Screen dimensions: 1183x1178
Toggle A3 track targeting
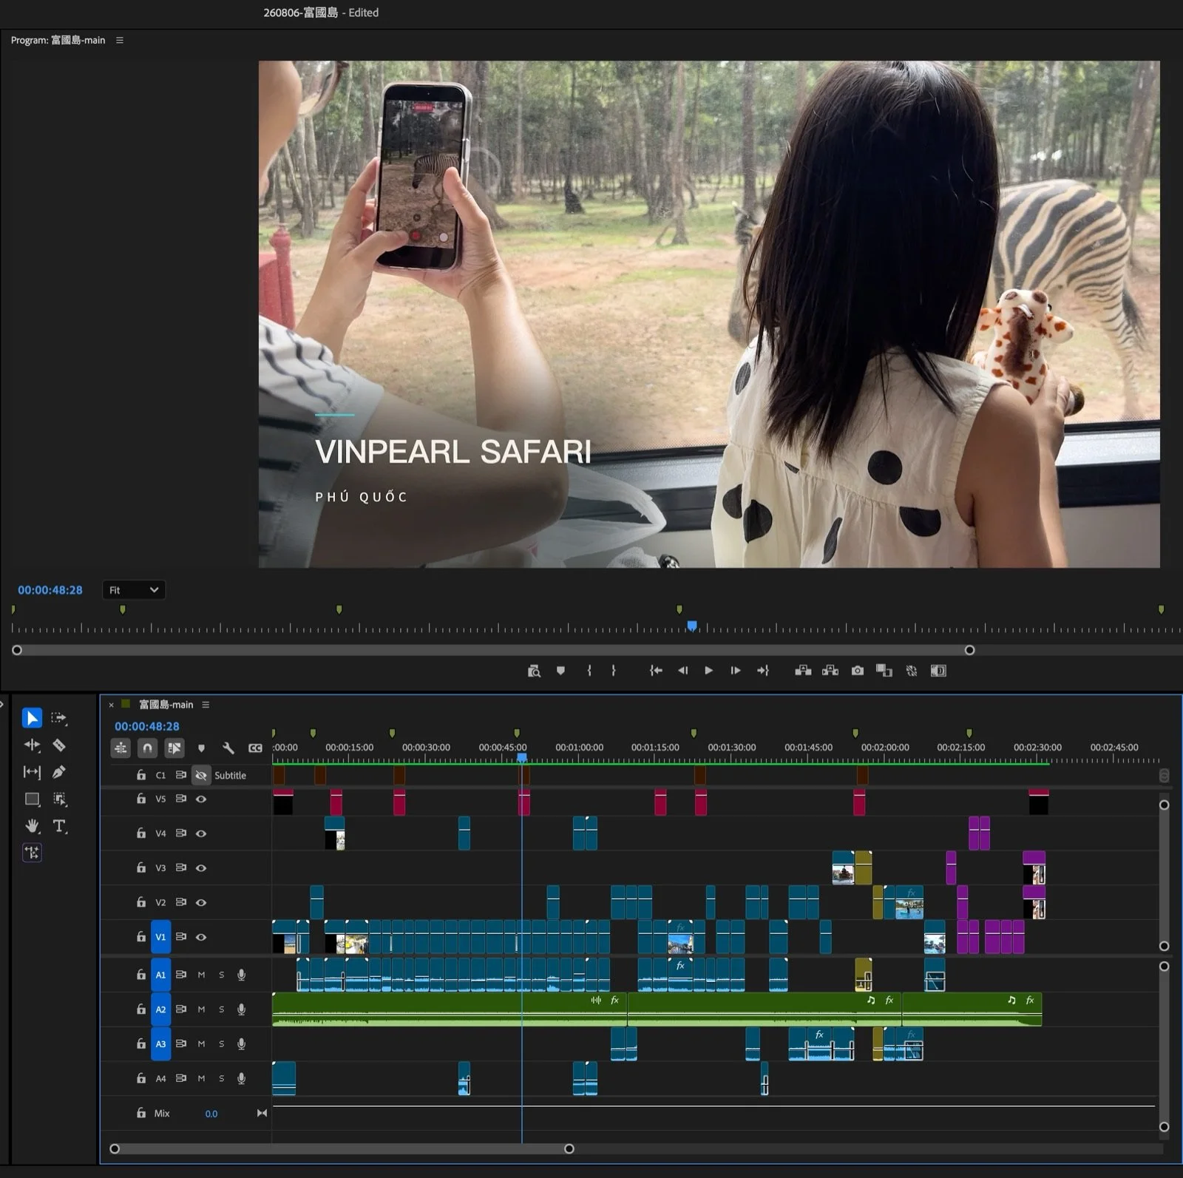[x=160, y=1044]
